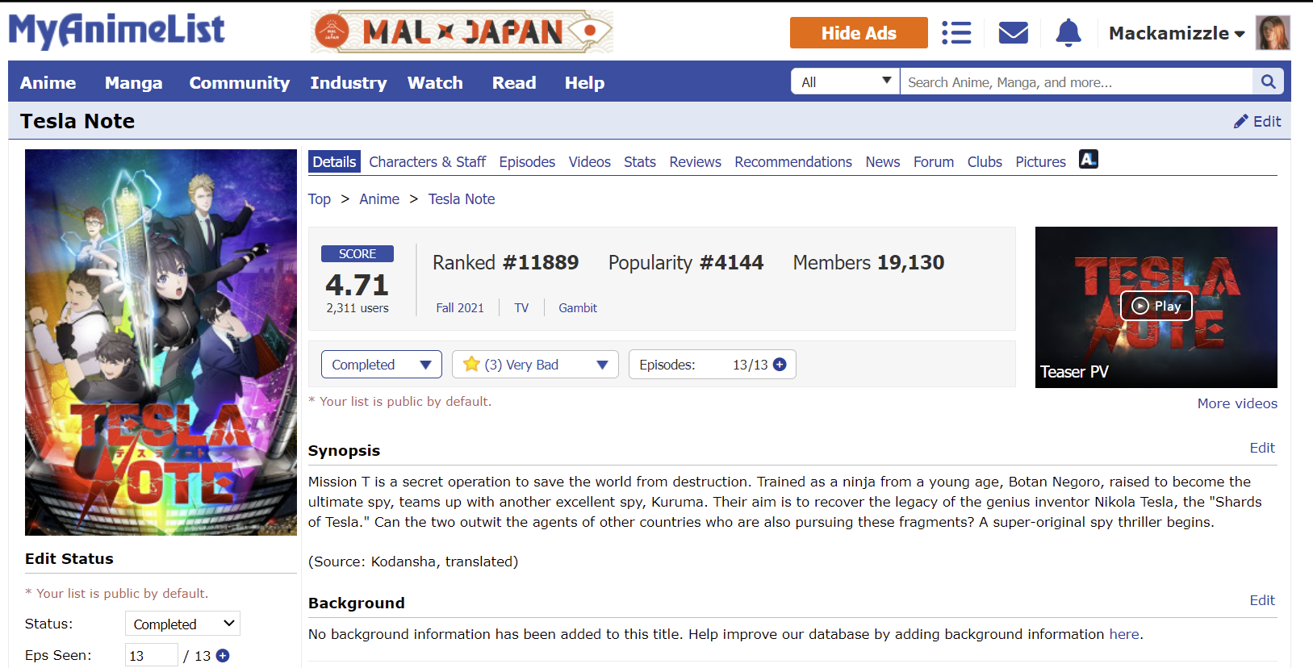The width and height of the screenshot is (1313, 668).
Task: Open the Industry menu
Action: point(349,82)
